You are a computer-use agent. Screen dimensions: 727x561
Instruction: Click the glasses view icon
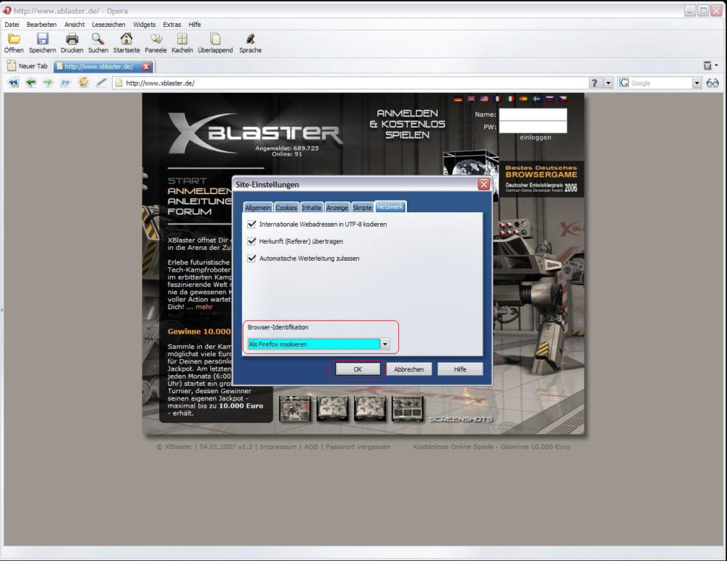point(712,83)
